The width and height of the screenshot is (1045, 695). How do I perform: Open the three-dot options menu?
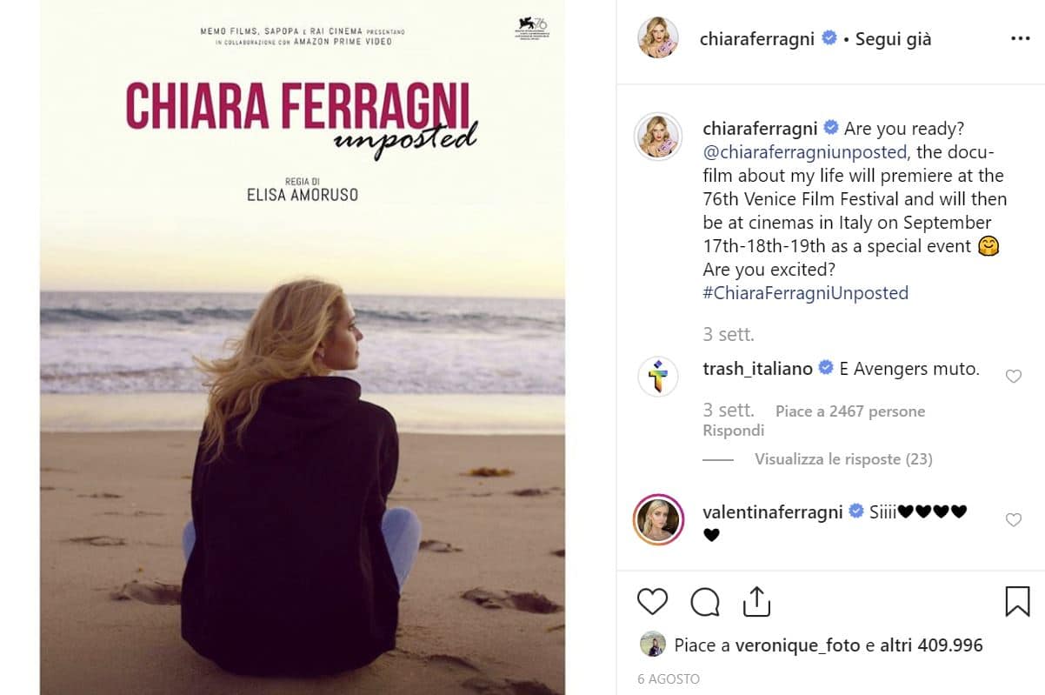point(1020,39)
